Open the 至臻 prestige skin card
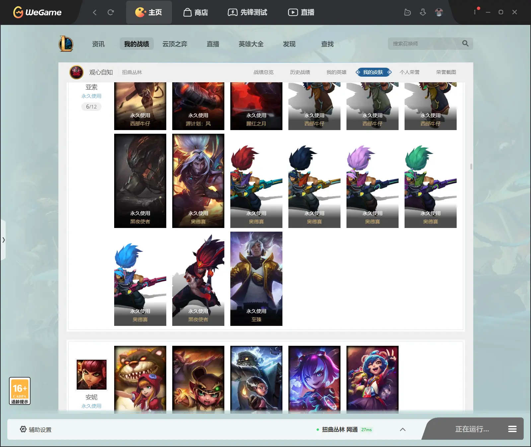This screenshot has width=531, height=447. pyautogui.click(x=256, y=279)
